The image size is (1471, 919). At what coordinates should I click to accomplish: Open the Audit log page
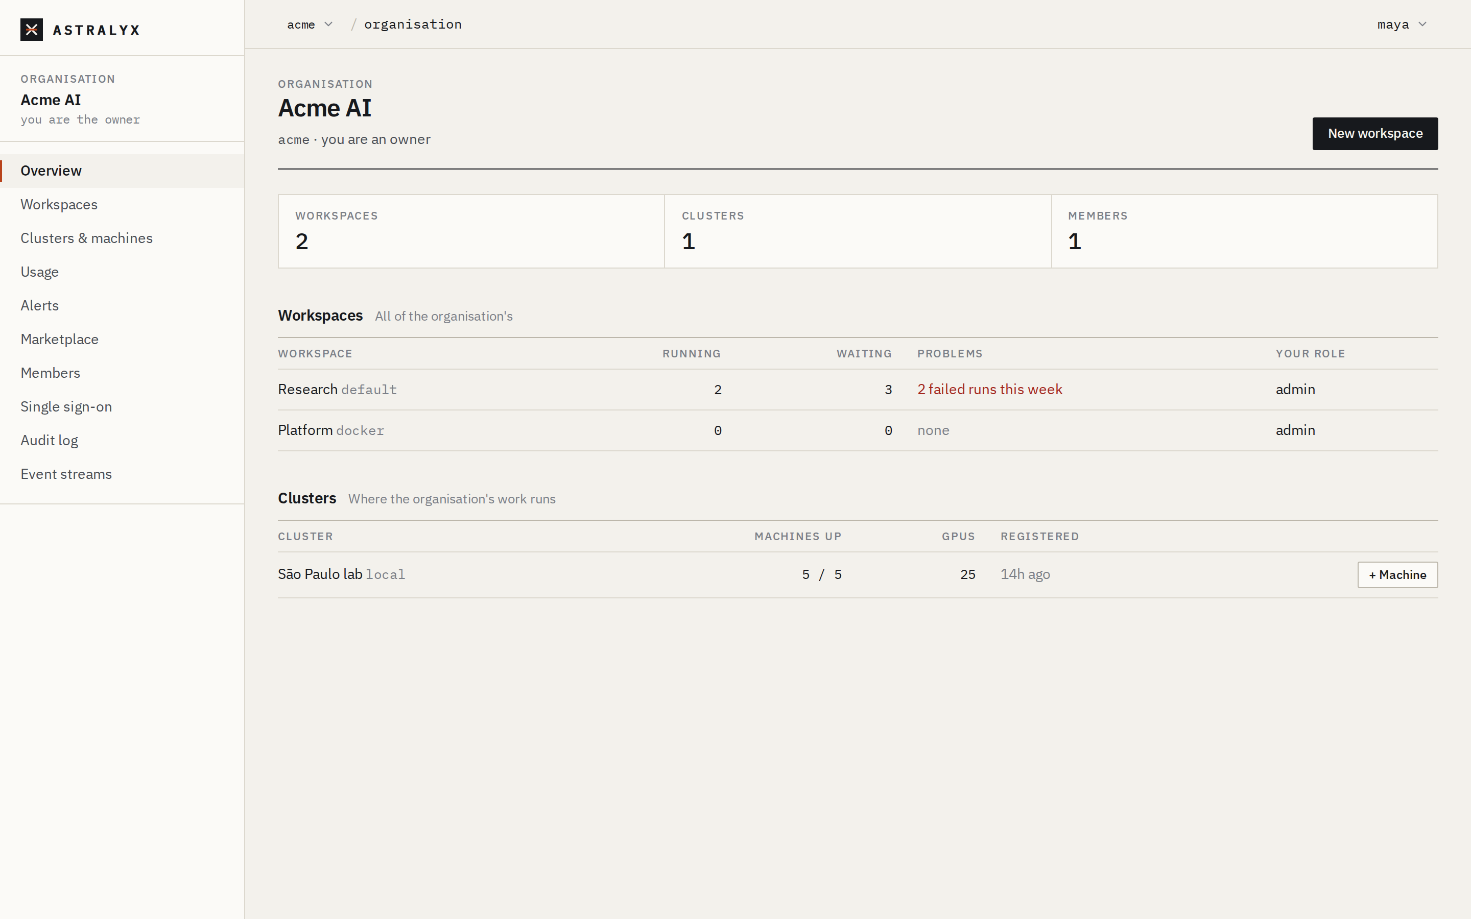pyautogui.click(x=122, y=441)
